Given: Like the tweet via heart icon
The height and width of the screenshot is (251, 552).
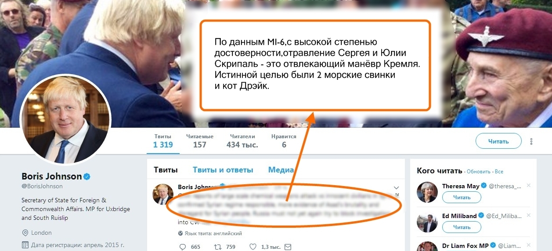Looking at the screenshot, I should click(253, 247).
